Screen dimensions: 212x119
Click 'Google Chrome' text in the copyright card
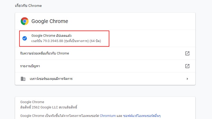coord(32,102)
